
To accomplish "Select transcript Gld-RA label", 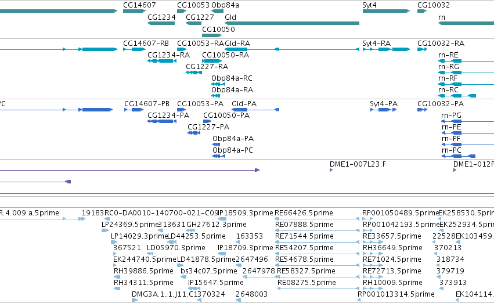I will point(237,44).
